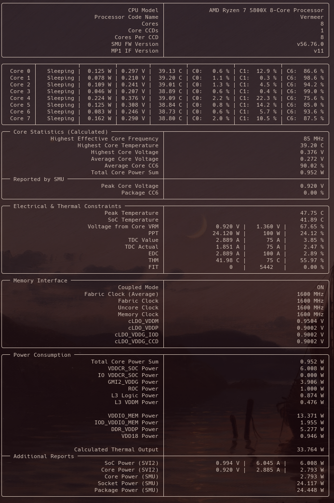
Task: Click Core 2 C0 value 1.3 %
Action: pos(221,84)
